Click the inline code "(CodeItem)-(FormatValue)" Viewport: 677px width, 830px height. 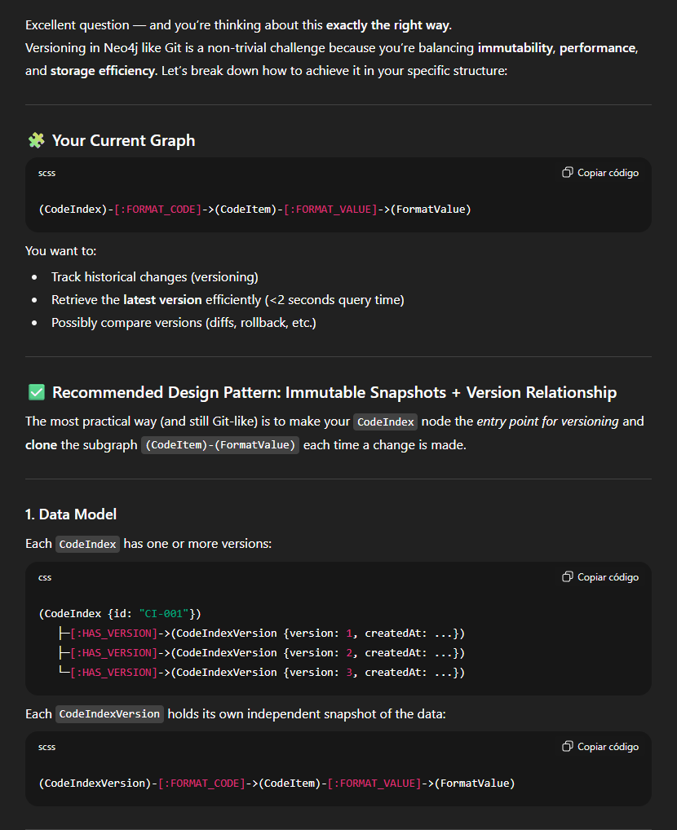pos(220,445)
